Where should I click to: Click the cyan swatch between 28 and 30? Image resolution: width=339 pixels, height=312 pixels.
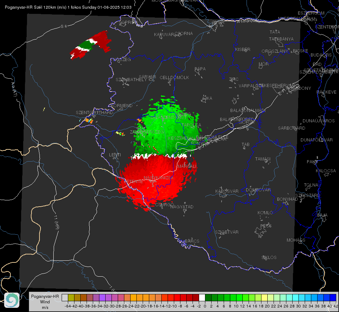click(x=296, y=297)
